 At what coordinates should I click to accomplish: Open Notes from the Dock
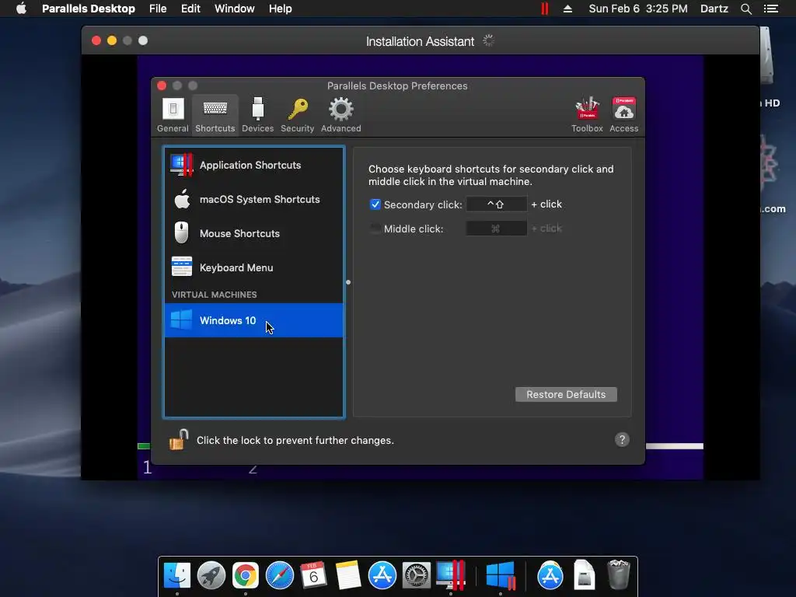coord(347,575)
